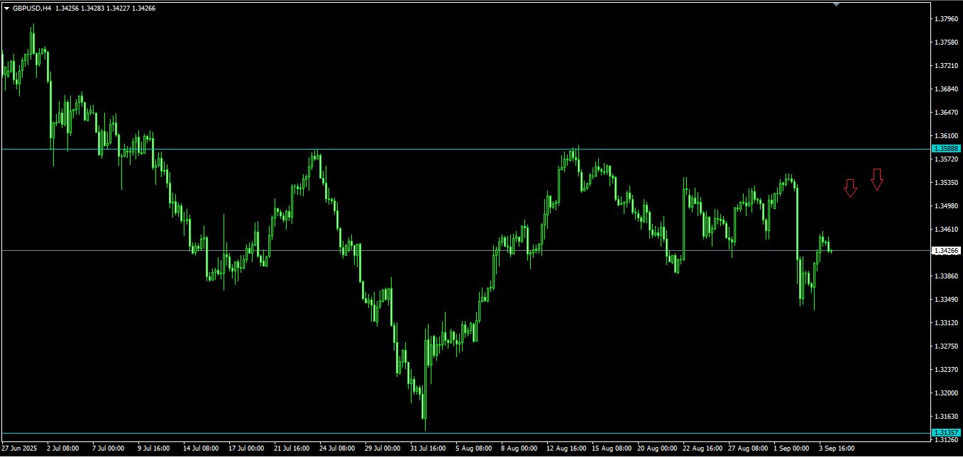Click the 29 Jul 00:00 time label
963x457 pixels.
click(383, 448)
